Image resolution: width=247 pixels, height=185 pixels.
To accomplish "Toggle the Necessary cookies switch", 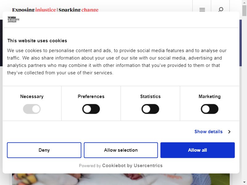I will [x=32, y=109].
